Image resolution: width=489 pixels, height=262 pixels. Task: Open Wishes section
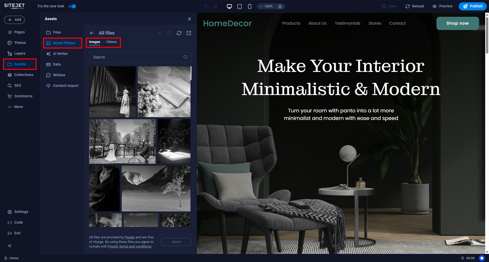point(56,75)
